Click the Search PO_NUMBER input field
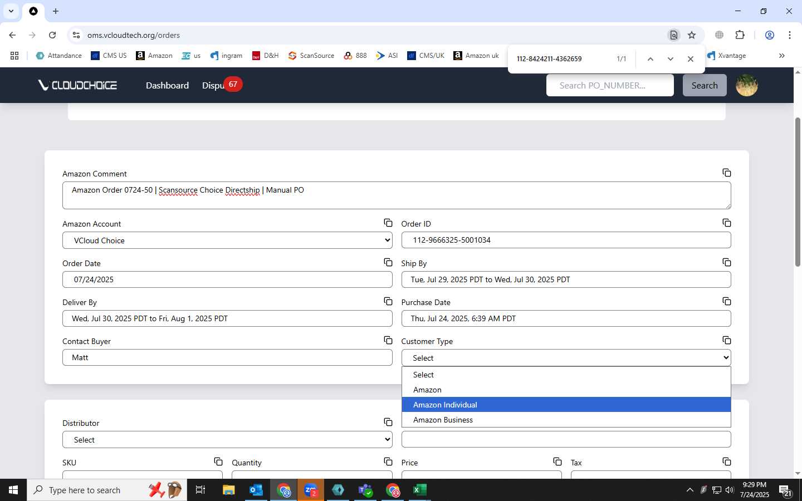Image resolution: width=802 pixels, height=501 pixels. pos(610,85)
